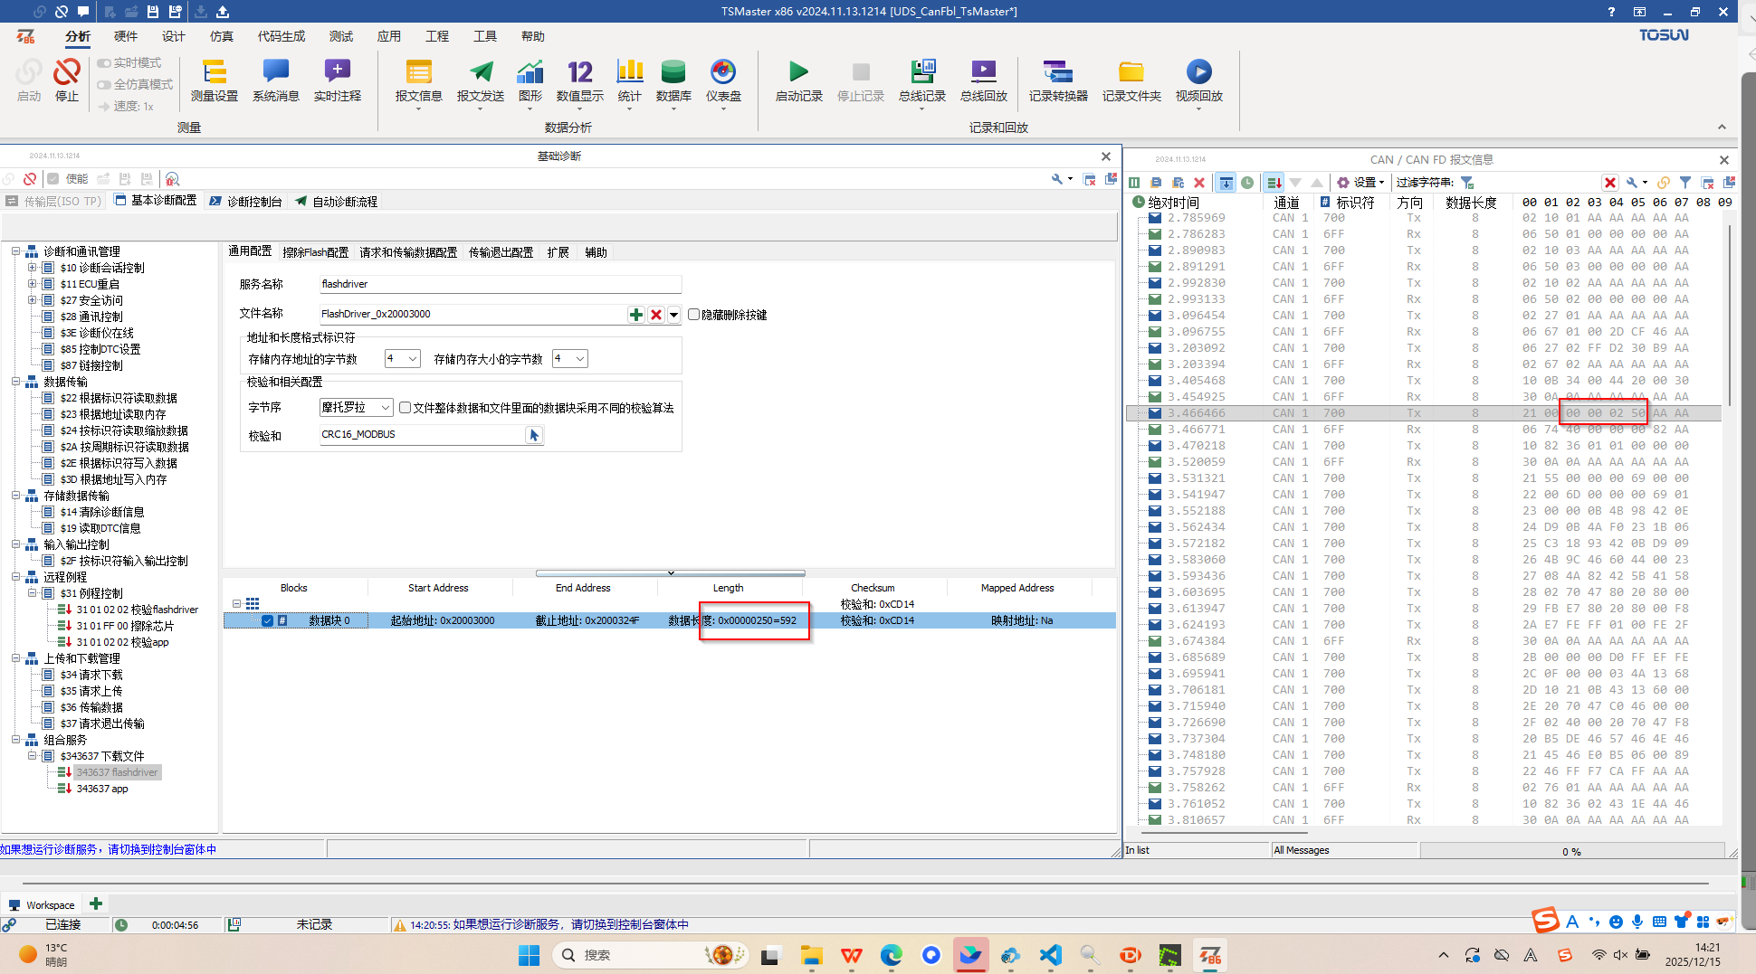Image resolution: width=1756 pixels, height=974 pixels.
Task: Select 343637 app tree item
Action: tap(102, 789)
